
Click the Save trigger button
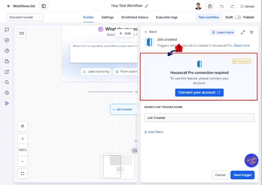(x=243, y=175)
